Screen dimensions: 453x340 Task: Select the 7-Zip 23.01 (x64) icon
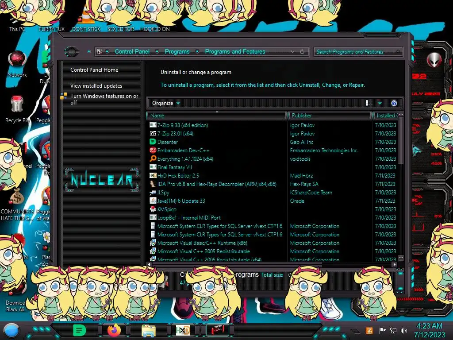(153, 133)
